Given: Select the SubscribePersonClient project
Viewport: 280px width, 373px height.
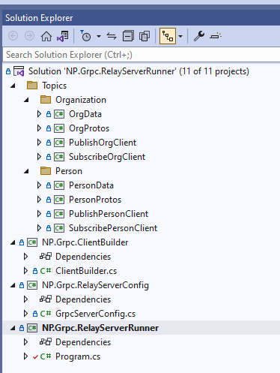Looking at the screenshot, I should tap(113, 228).
